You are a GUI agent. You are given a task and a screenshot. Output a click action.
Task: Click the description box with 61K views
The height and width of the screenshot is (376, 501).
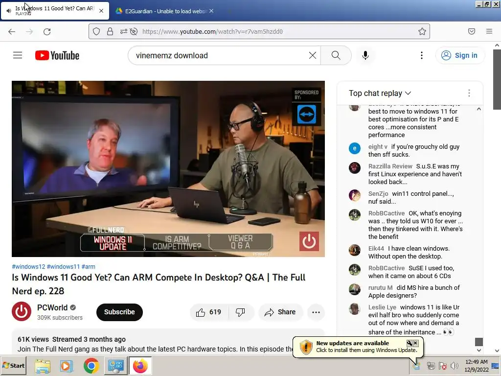(168, 341)
